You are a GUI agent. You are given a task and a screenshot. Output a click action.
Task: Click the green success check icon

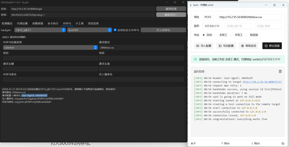pyautogui.click(x=195, y=59)
